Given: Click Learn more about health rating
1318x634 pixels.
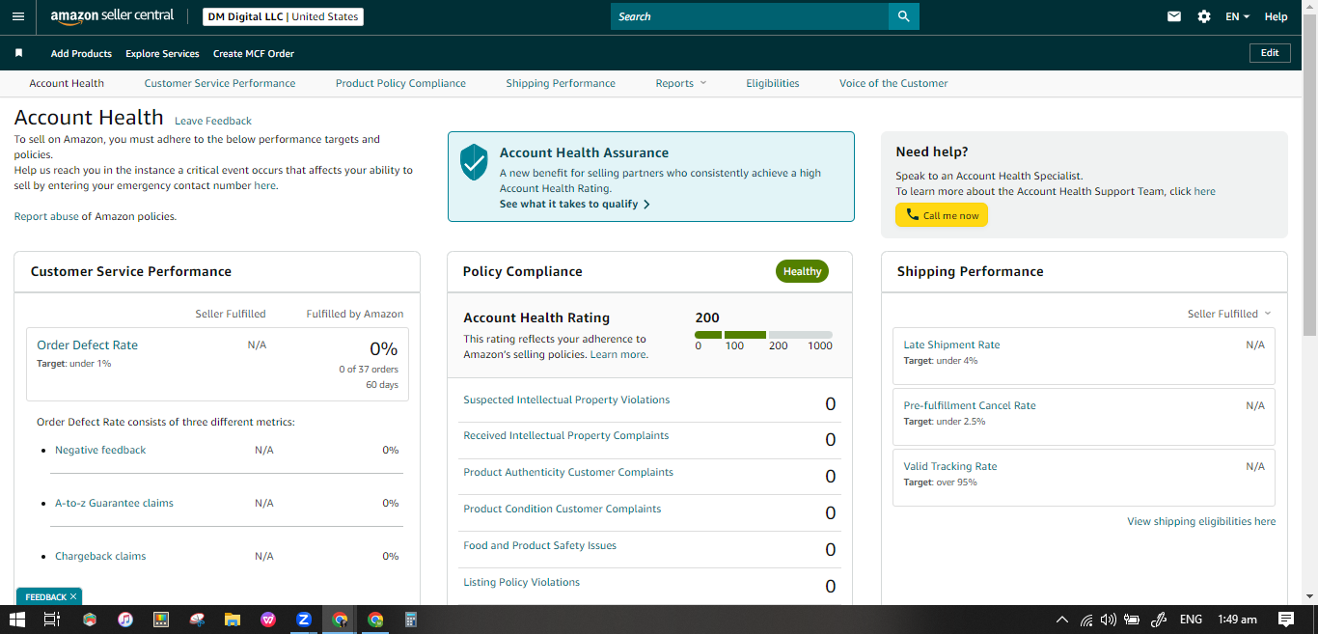Looking at the screenshot, I should (x=619, y=354).
